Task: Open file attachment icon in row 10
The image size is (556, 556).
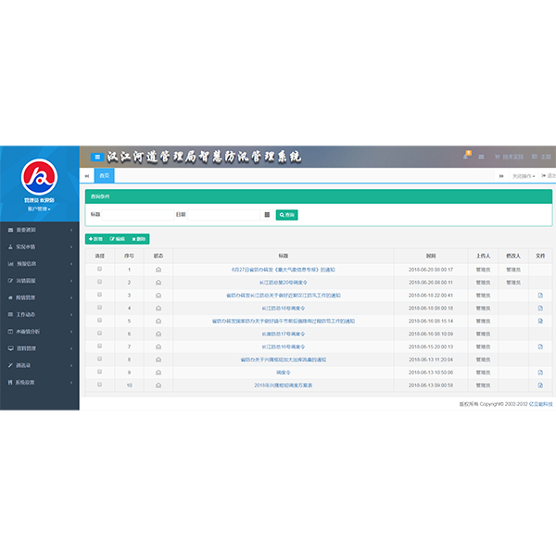Action: tap(540, 385)
